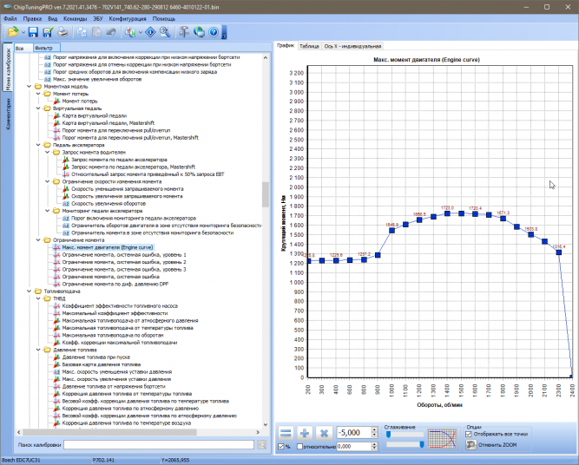
Task: Click the save floppy disk icon
Action: pos(33,32)
